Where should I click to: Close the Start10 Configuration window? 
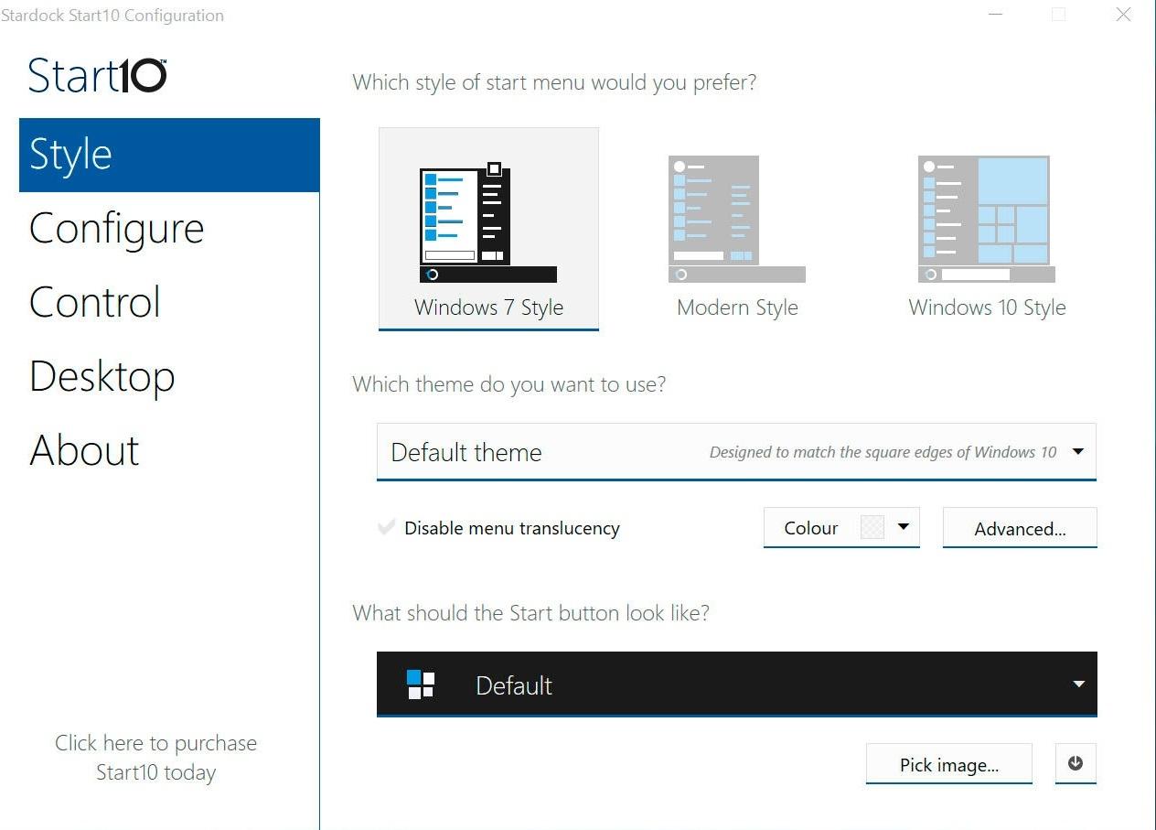(x=1124, y=15)
